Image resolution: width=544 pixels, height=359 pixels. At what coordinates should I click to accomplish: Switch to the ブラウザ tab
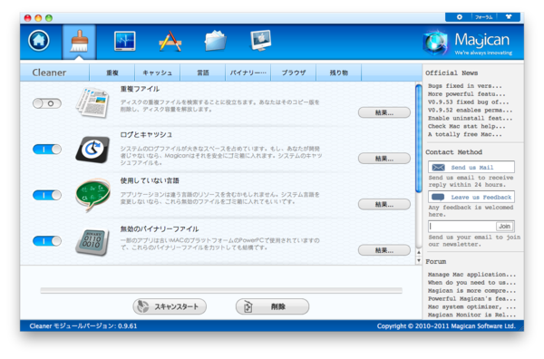pos(294,73)
